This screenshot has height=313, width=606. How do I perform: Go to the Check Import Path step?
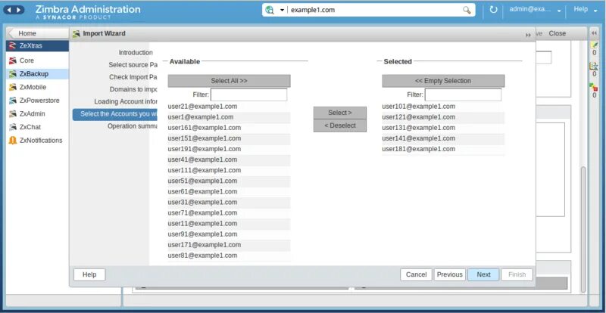point(133,77)
